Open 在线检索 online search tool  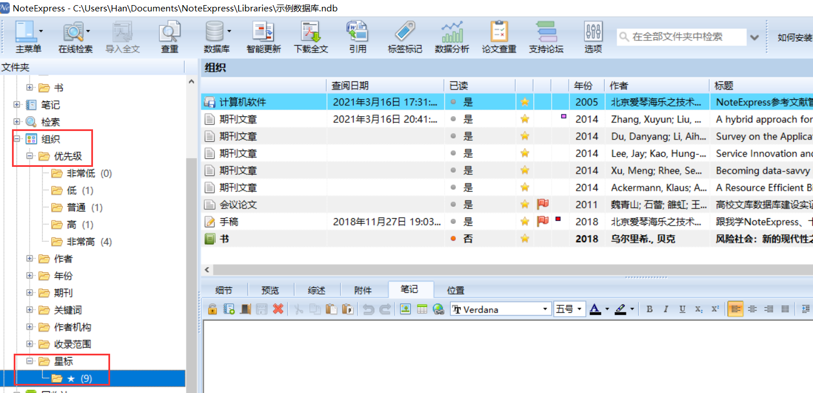[x=75, y=37]
